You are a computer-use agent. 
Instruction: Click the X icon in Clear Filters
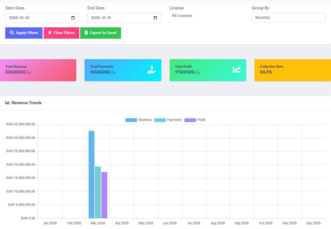tap(50, 33)
